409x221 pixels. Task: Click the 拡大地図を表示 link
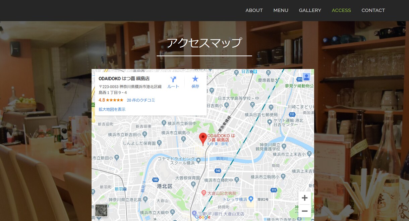[x=112, y=109]
